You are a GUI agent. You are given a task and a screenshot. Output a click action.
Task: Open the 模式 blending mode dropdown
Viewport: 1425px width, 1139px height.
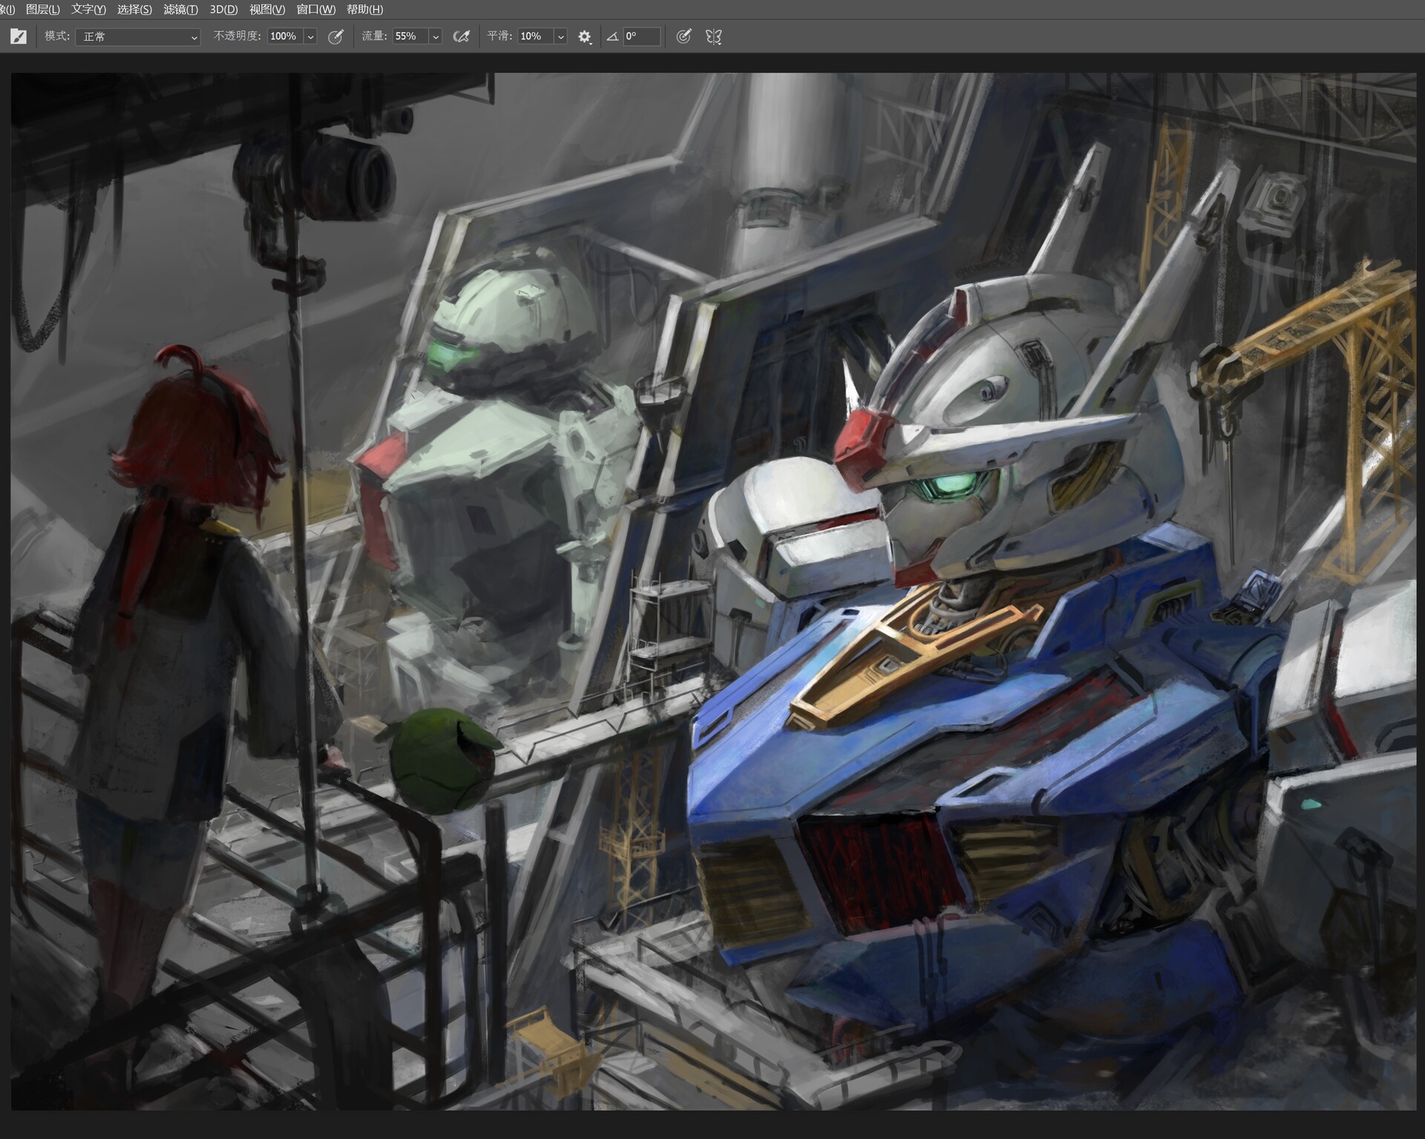(x=137, y=36)
